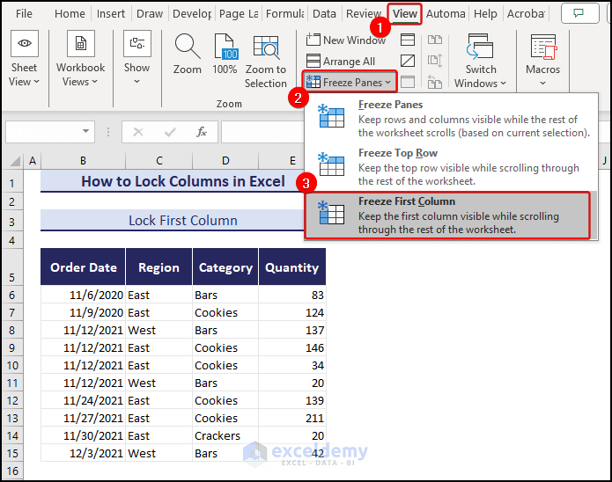Select the date cell 12/3/2021

(83, 453)
